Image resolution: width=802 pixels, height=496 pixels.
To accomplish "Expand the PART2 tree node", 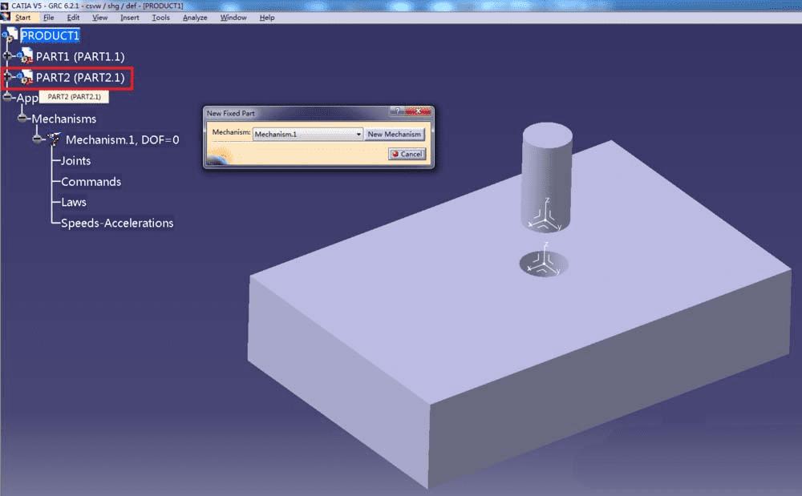I will tap(8, 78).
